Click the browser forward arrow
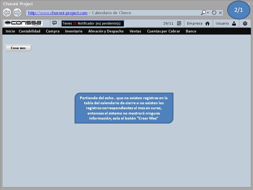253x190 pixels. click(17, 12)
